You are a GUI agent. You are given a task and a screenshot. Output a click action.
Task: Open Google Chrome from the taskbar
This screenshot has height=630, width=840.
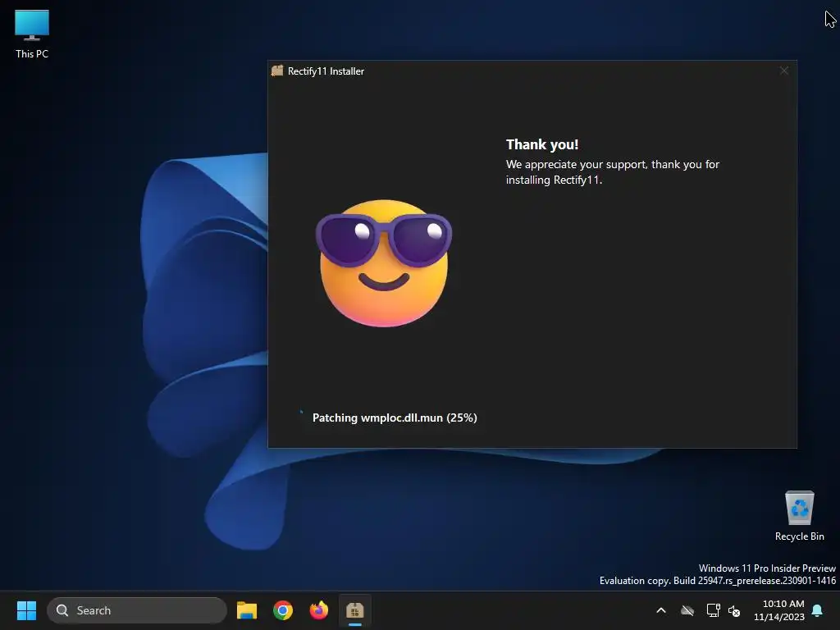(x=283, y=610)
